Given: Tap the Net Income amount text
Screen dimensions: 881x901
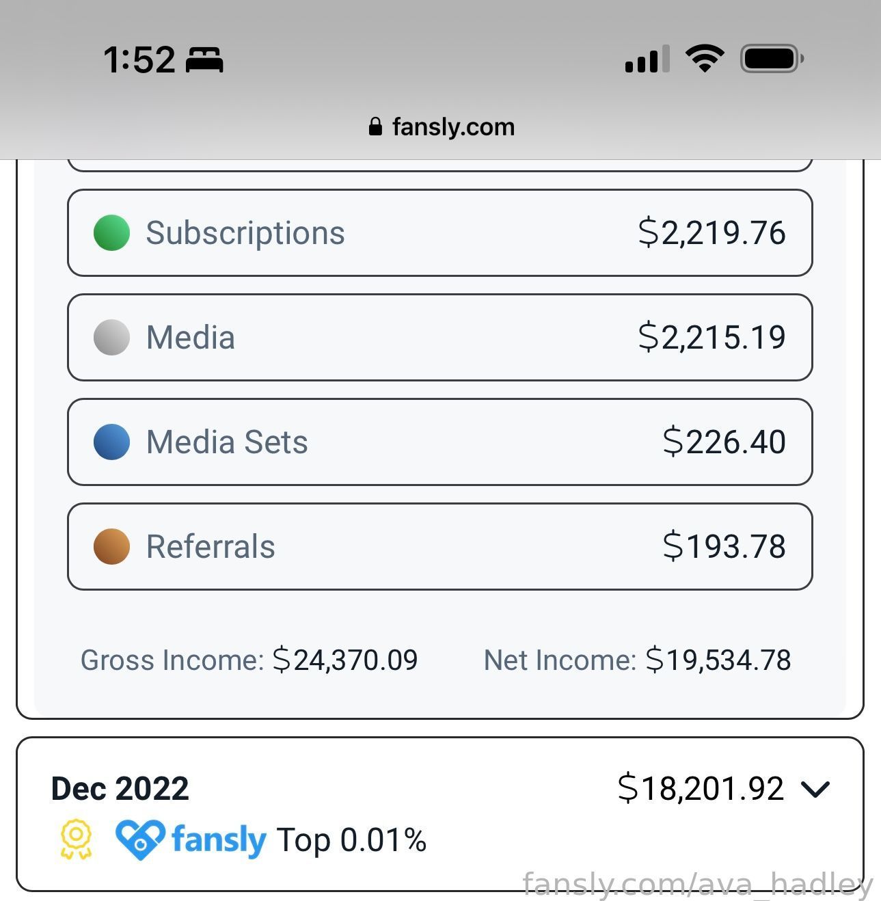Looking at the screenshot, I should (718, 660).
